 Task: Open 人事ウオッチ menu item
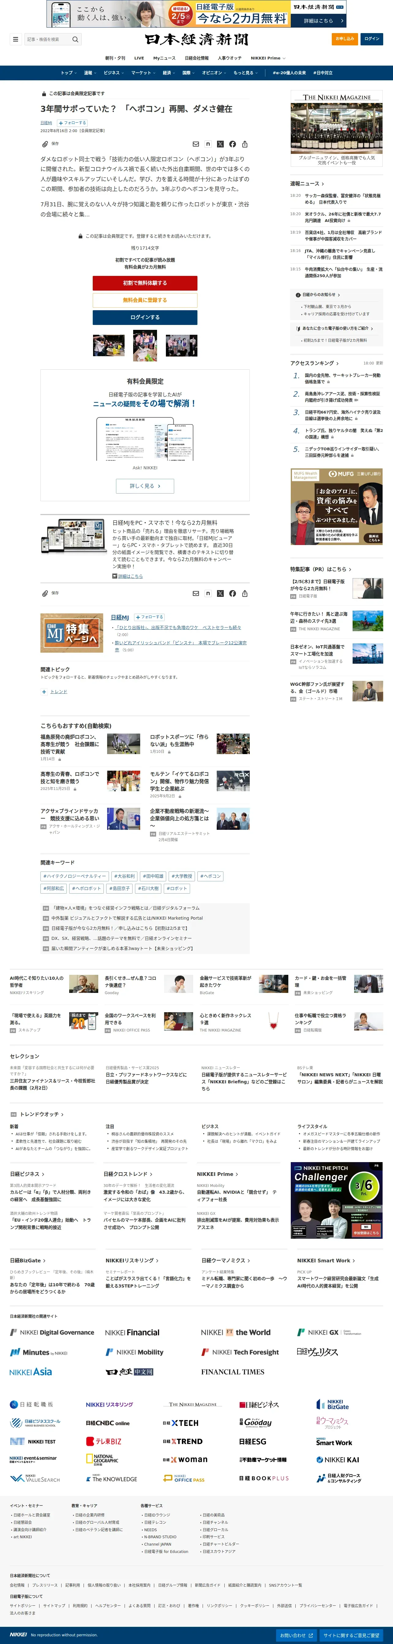[x=229, y=58]
